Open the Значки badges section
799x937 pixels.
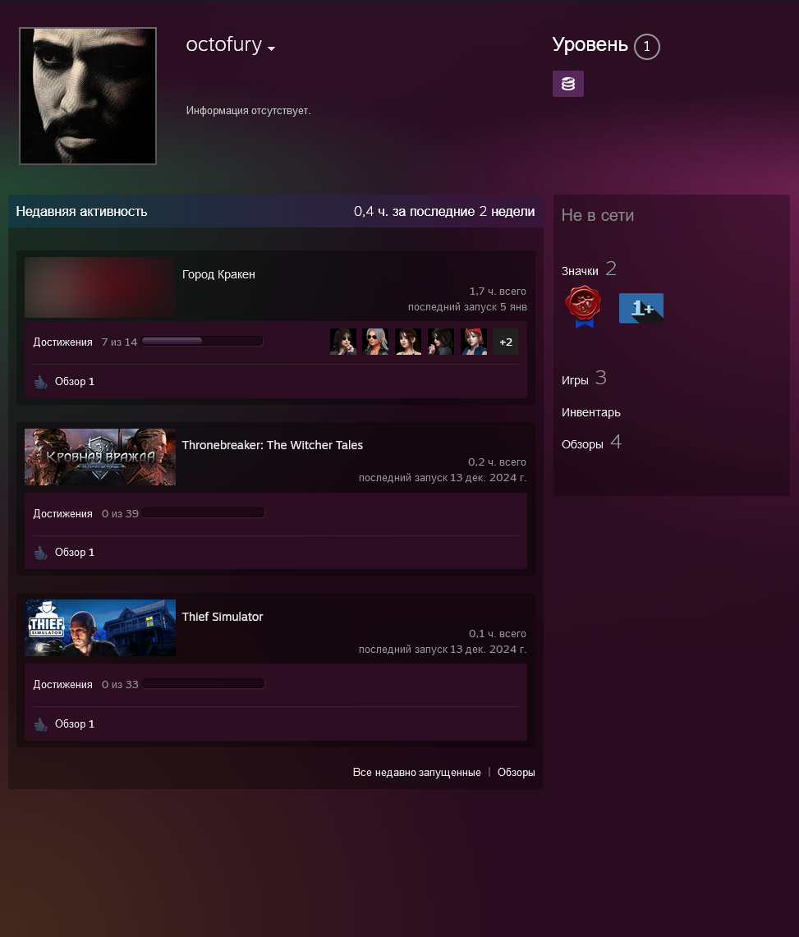coord(580,271)
